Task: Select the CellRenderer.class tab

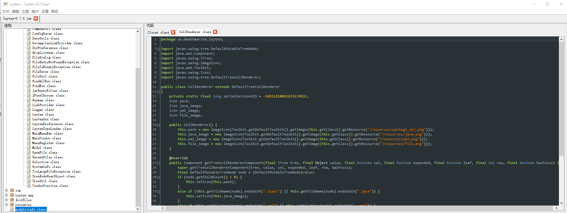Action: click(195, 32)
